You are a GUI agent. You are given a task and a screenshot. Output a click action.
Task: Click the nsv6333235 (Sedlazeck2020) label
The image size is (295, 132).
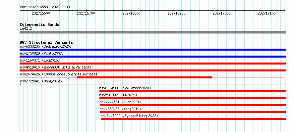tap(46, 46)
